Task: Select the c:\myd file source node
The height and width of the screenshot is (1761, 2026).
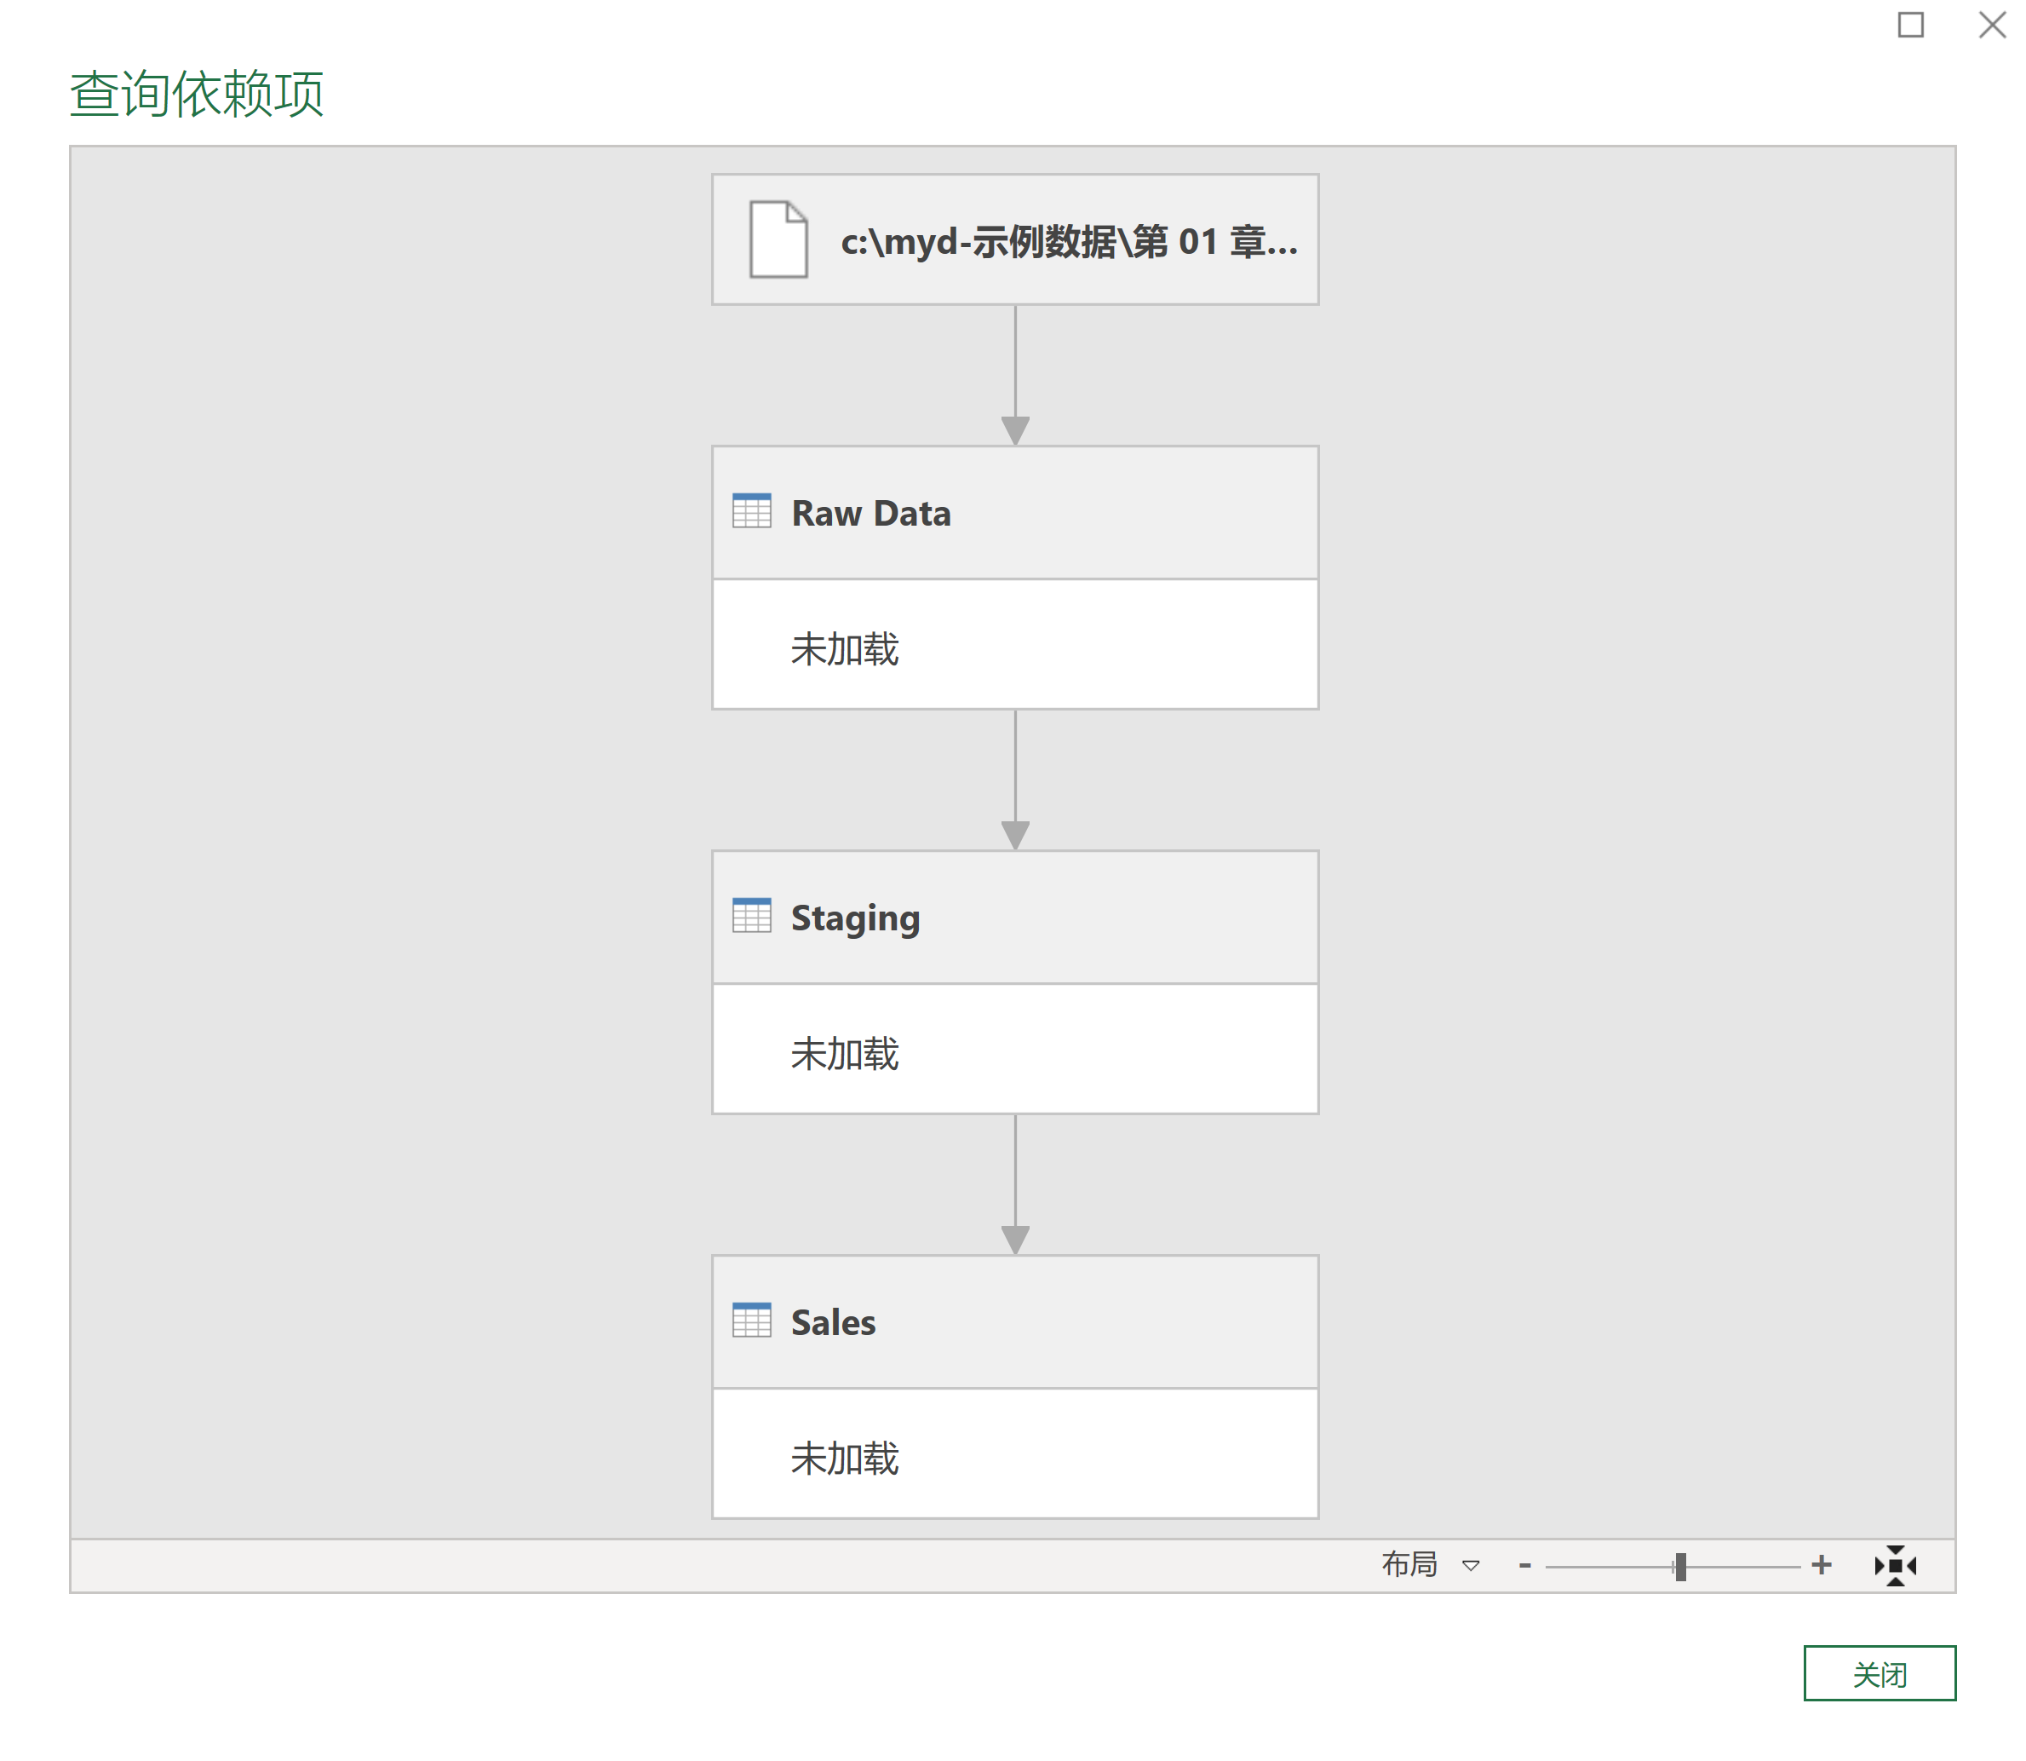Action: [x=1014, y=239]
